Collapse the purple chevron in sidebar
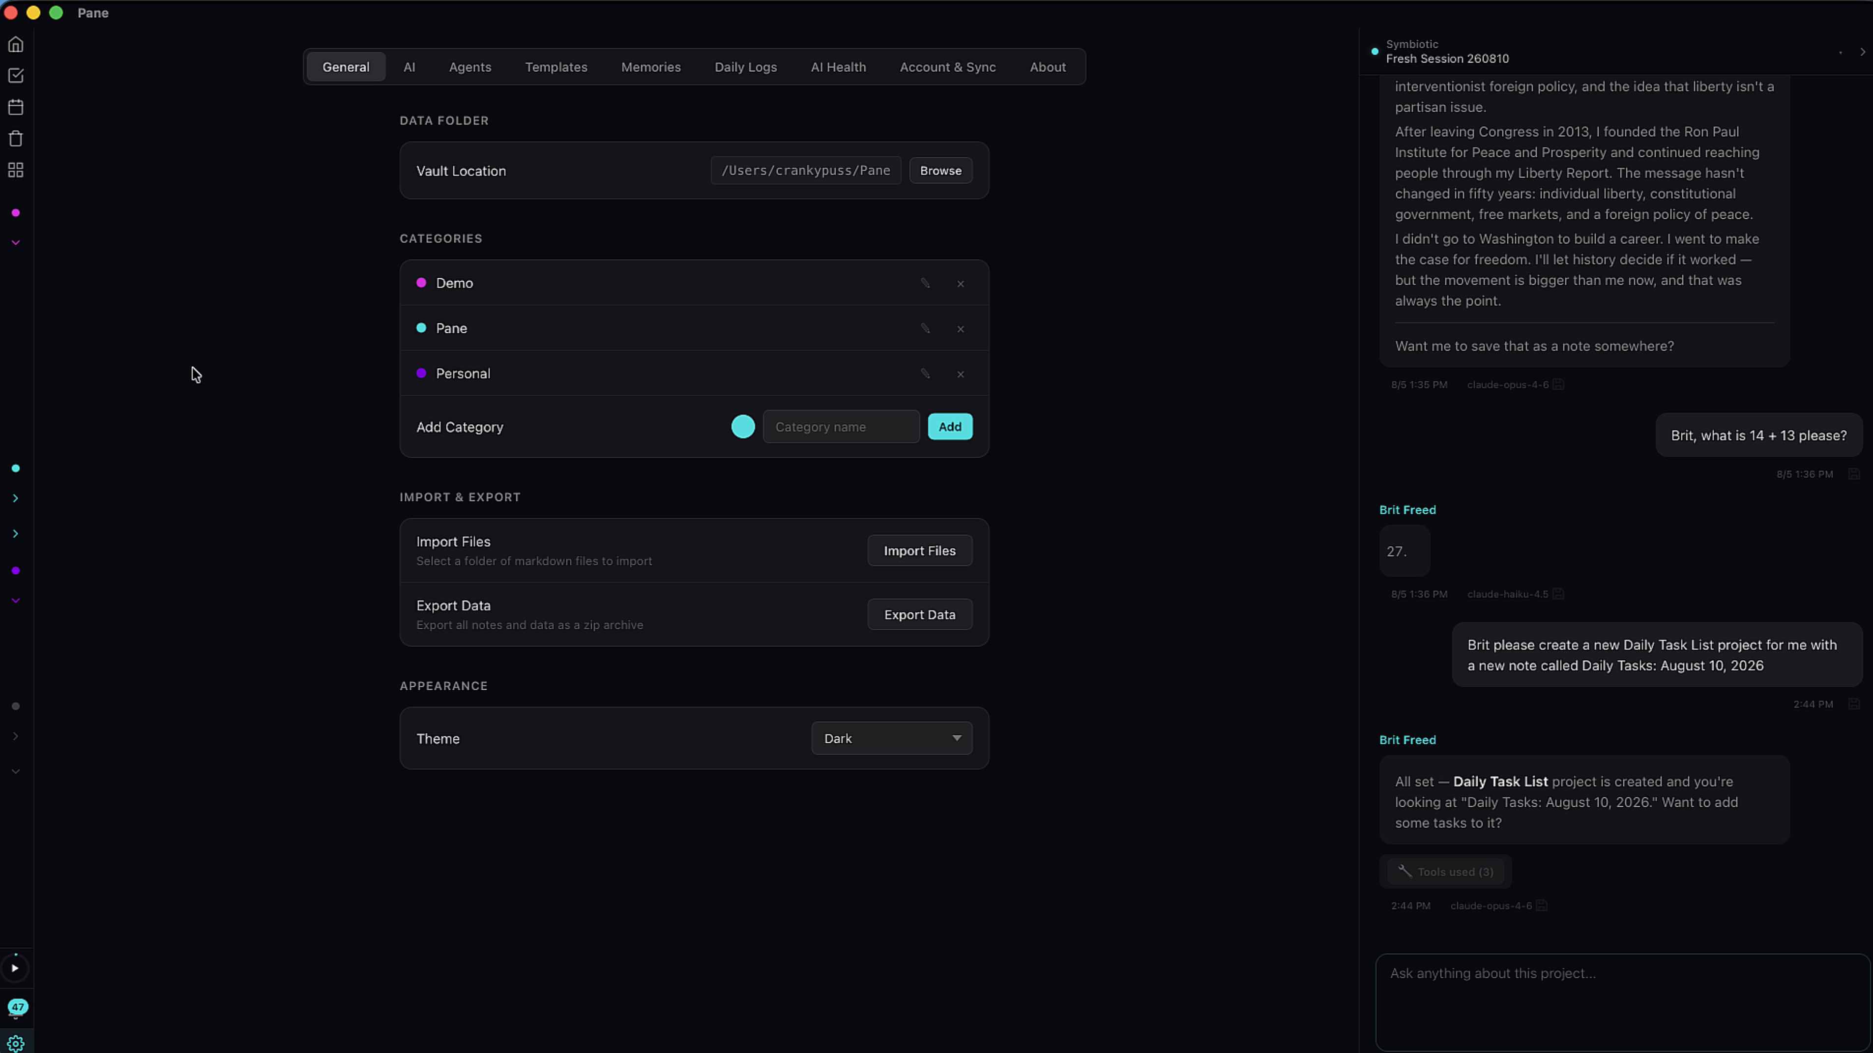Screen dimensions: 1873x1053 [15, 601]
